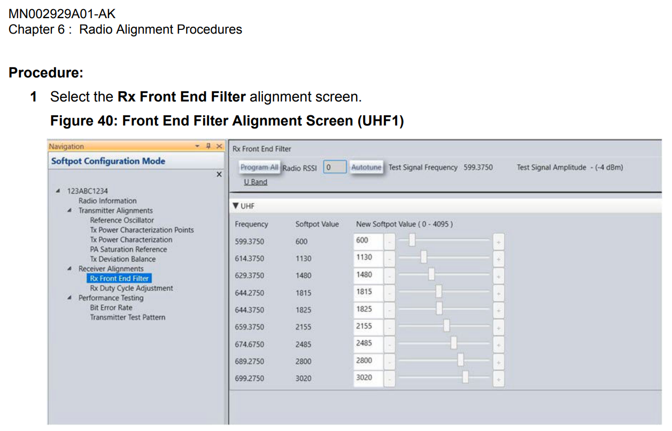Click softpot input for 699.2750
Screen dimensions: 672x431
tap(368, 378)
